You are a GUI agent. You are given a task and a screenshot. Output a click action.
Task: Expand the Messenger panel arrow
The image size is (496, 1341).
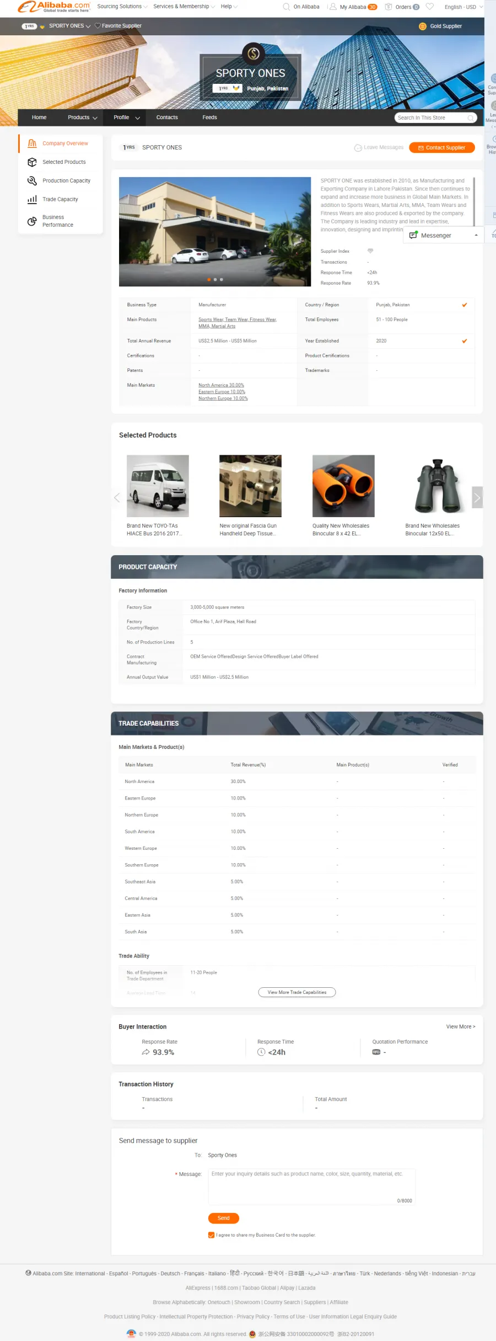(x=476, y=235)
